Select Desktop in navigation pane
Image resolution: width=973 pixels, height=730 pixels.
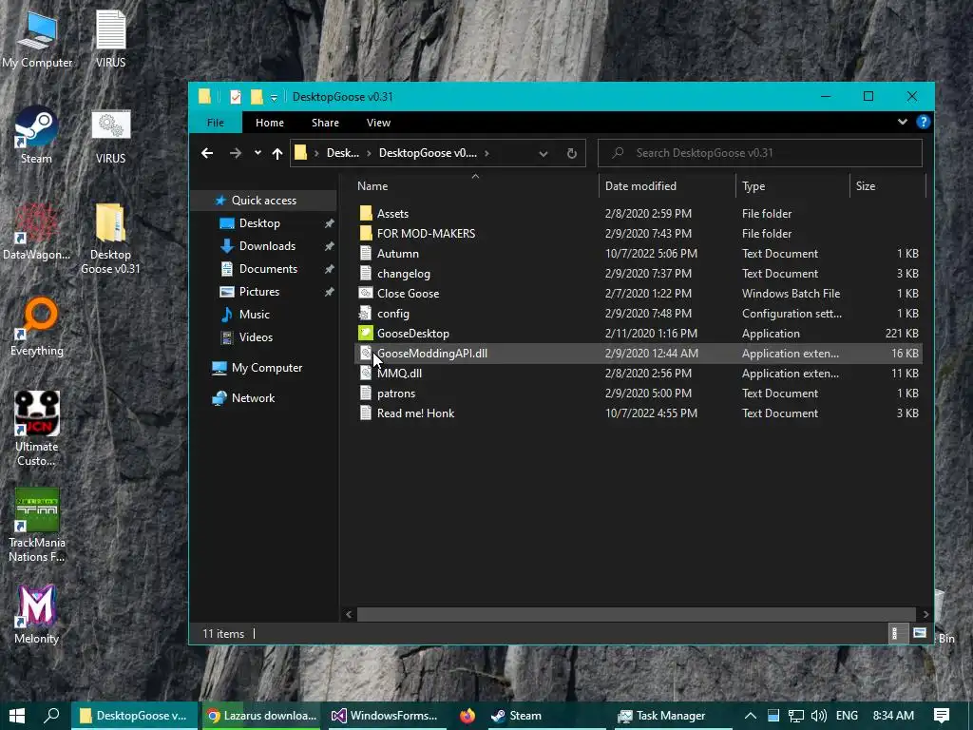point(259,223)
